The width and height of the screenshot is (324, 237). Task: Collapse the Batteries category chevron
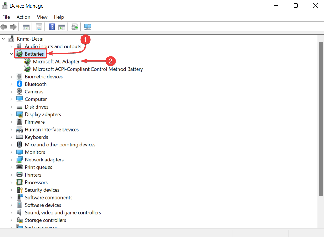coord(11,54)
